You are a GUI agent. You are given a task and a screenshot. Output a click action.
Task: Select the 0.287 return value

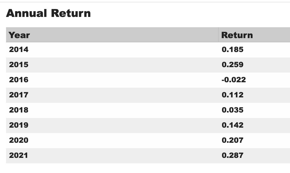point(232,155)
